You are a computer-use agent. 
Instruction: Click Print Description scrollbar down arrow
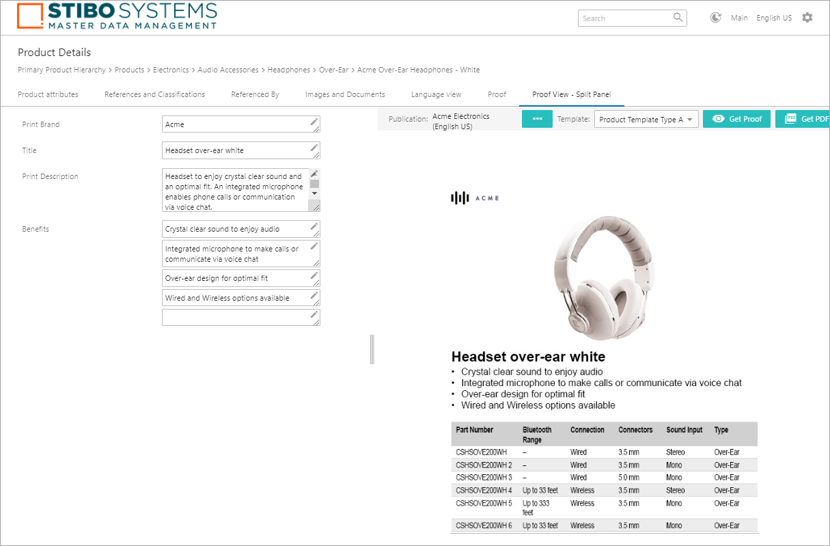point(314,193)
